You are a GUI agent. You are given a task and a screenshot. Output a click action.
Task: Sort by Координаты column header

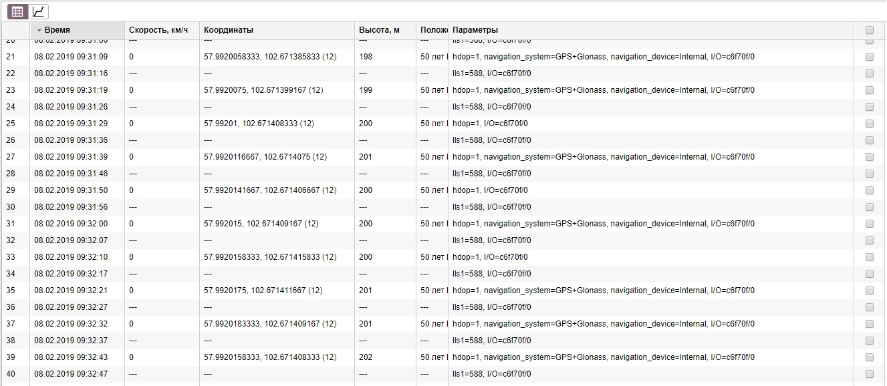click(229, 30)
